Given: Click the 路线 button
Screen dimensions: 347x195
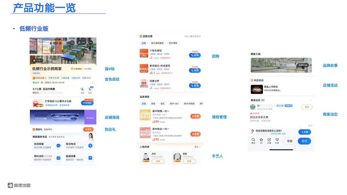Looking at the screenshot, I should click(x=304, y=141).
